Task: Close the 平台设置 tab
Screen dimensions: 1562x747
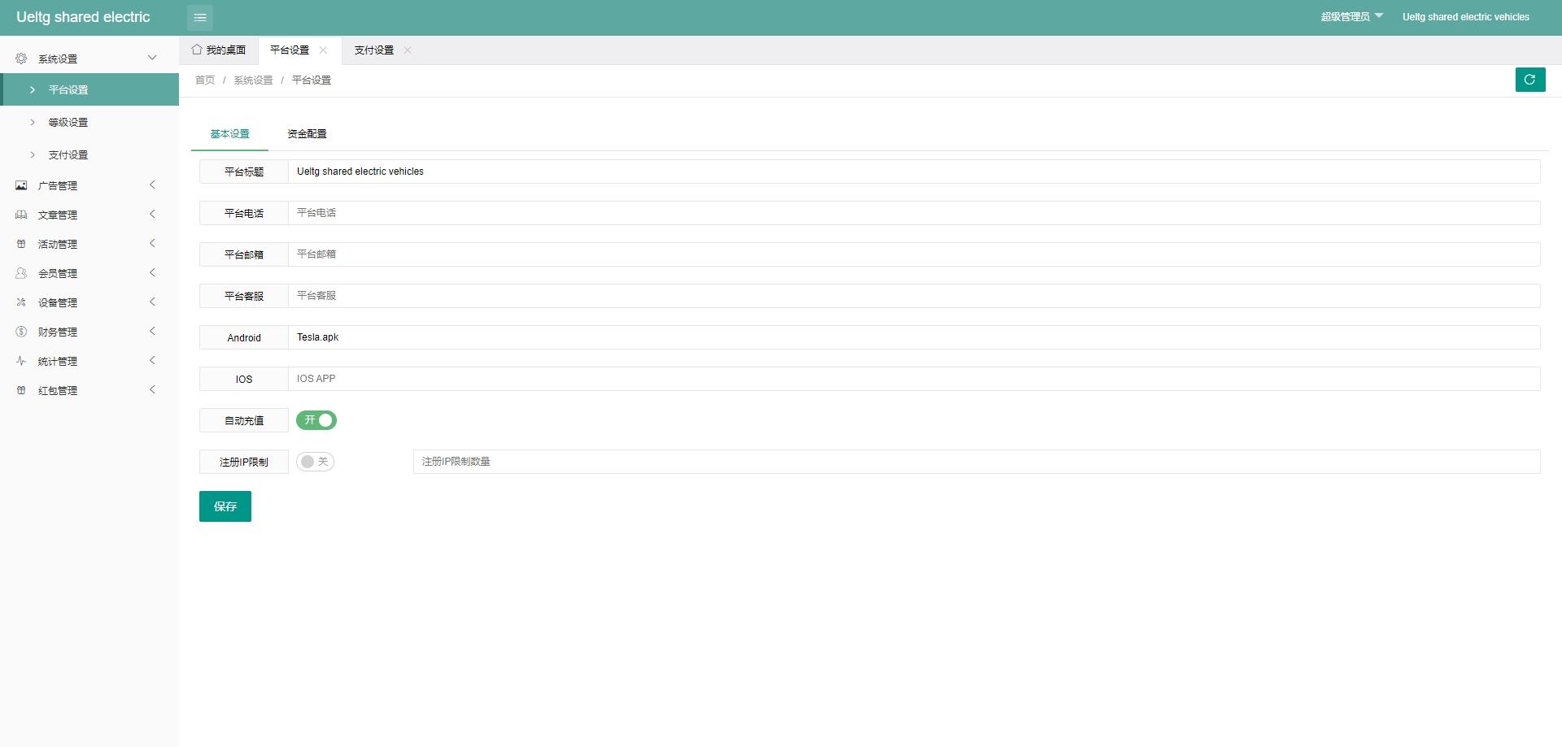Action: pyautogui.click(x=323, y=50)
